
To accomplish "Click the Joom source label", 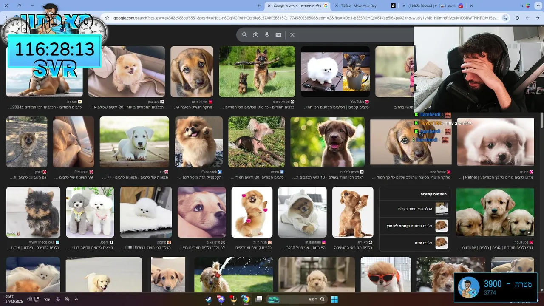I will coord(104,242).
